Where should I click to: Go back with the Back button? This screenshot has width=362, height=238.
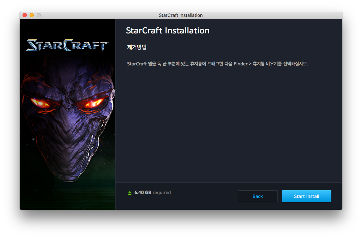pos(257,196)
